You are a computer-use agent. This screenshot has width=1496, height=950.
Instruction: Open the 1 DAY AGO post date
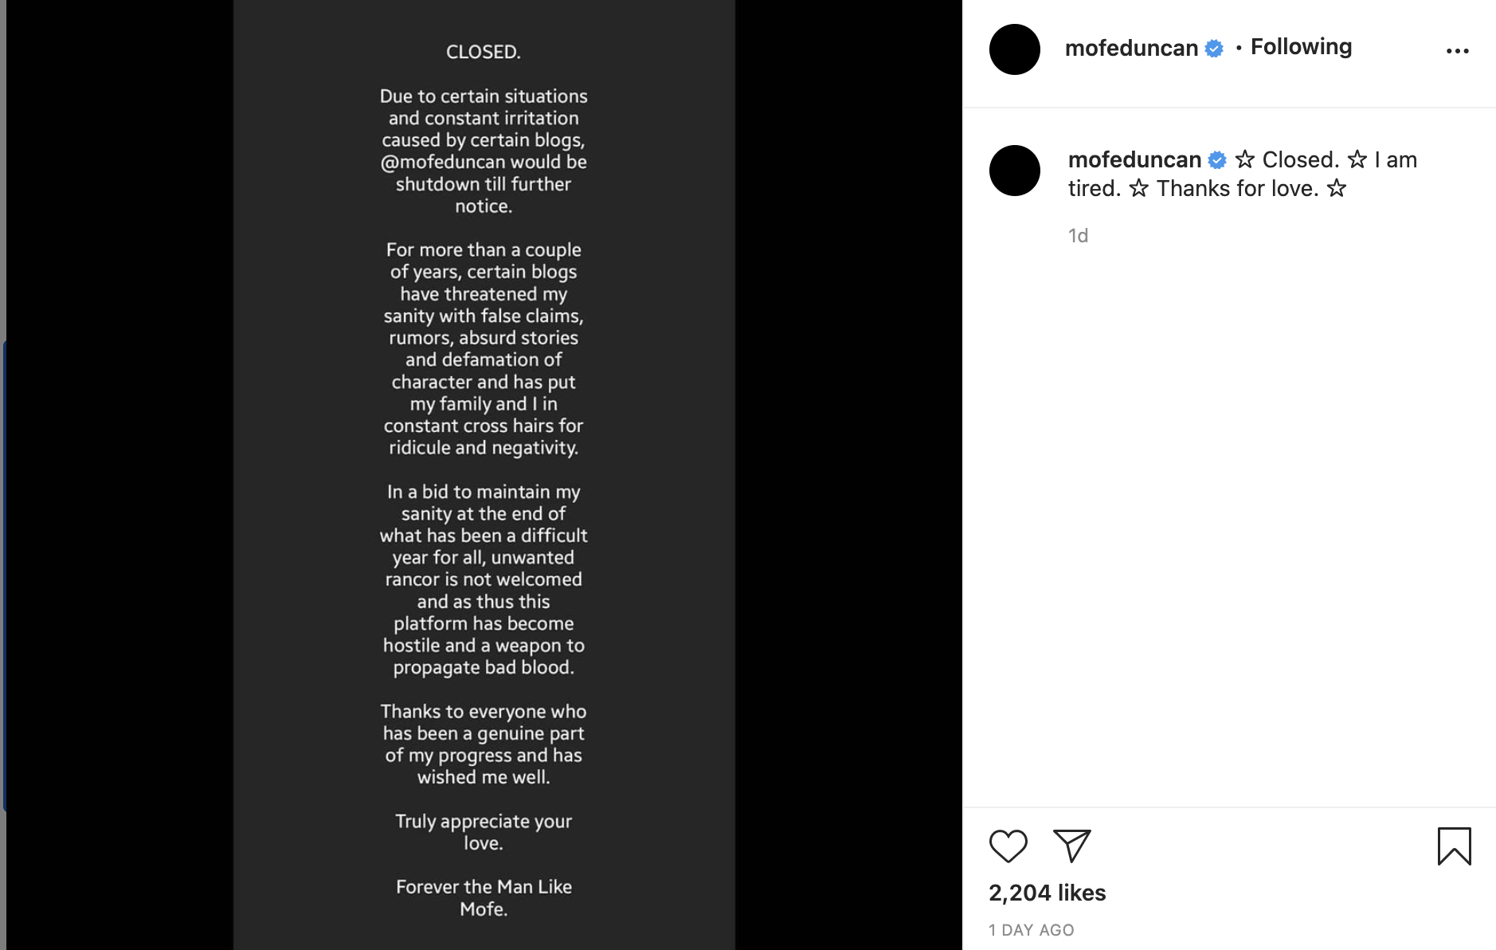coord(1031,930)
